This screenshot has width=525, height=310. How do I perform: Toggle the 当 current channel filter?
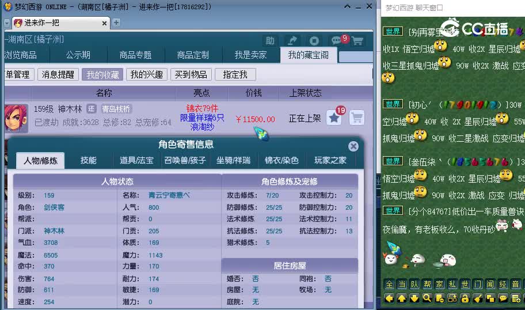(402, 284)
